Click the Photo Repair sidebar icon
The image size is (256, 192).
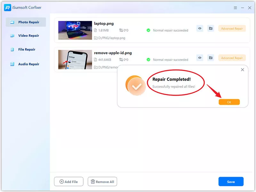[x=12, y=22]
